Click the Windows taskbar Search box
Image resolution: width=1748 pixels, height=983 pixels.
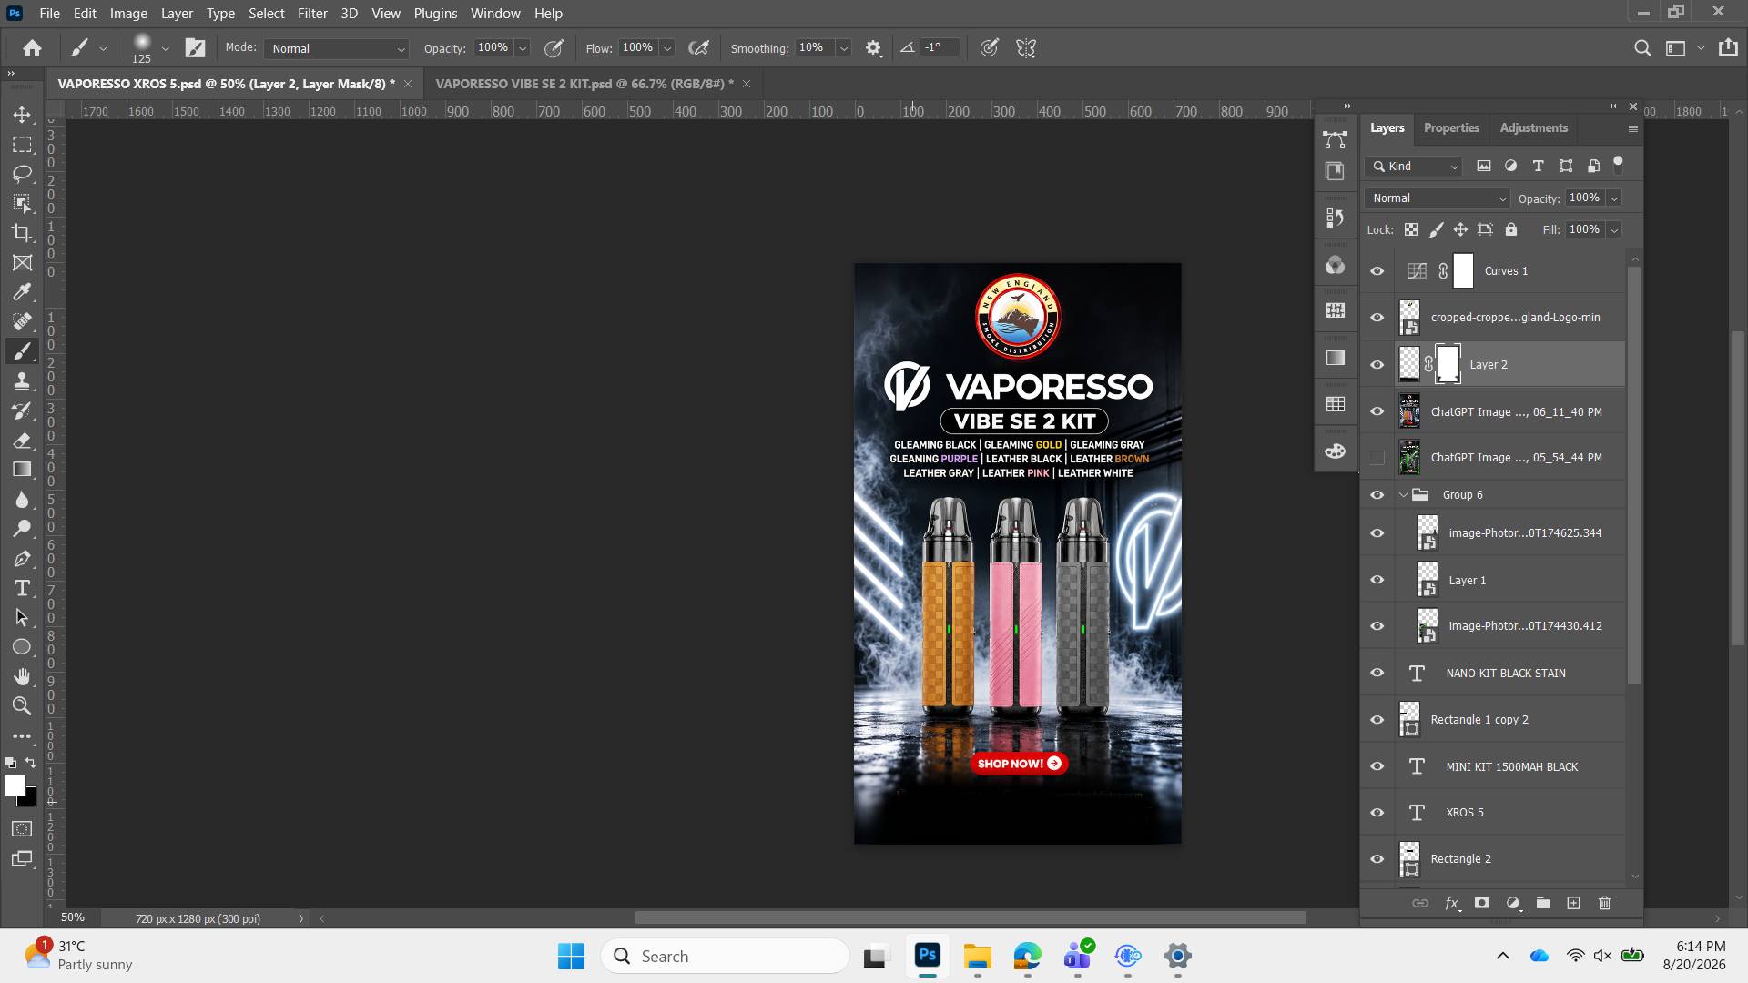725,957
